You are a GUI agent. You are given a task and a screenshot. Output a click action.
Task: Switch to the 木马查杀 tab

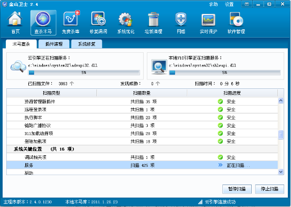tap(21, 44)
